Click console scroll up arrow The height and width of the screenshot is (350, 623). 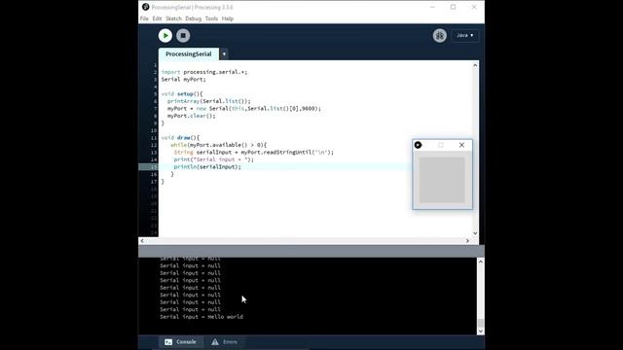[x=481, y=262]
